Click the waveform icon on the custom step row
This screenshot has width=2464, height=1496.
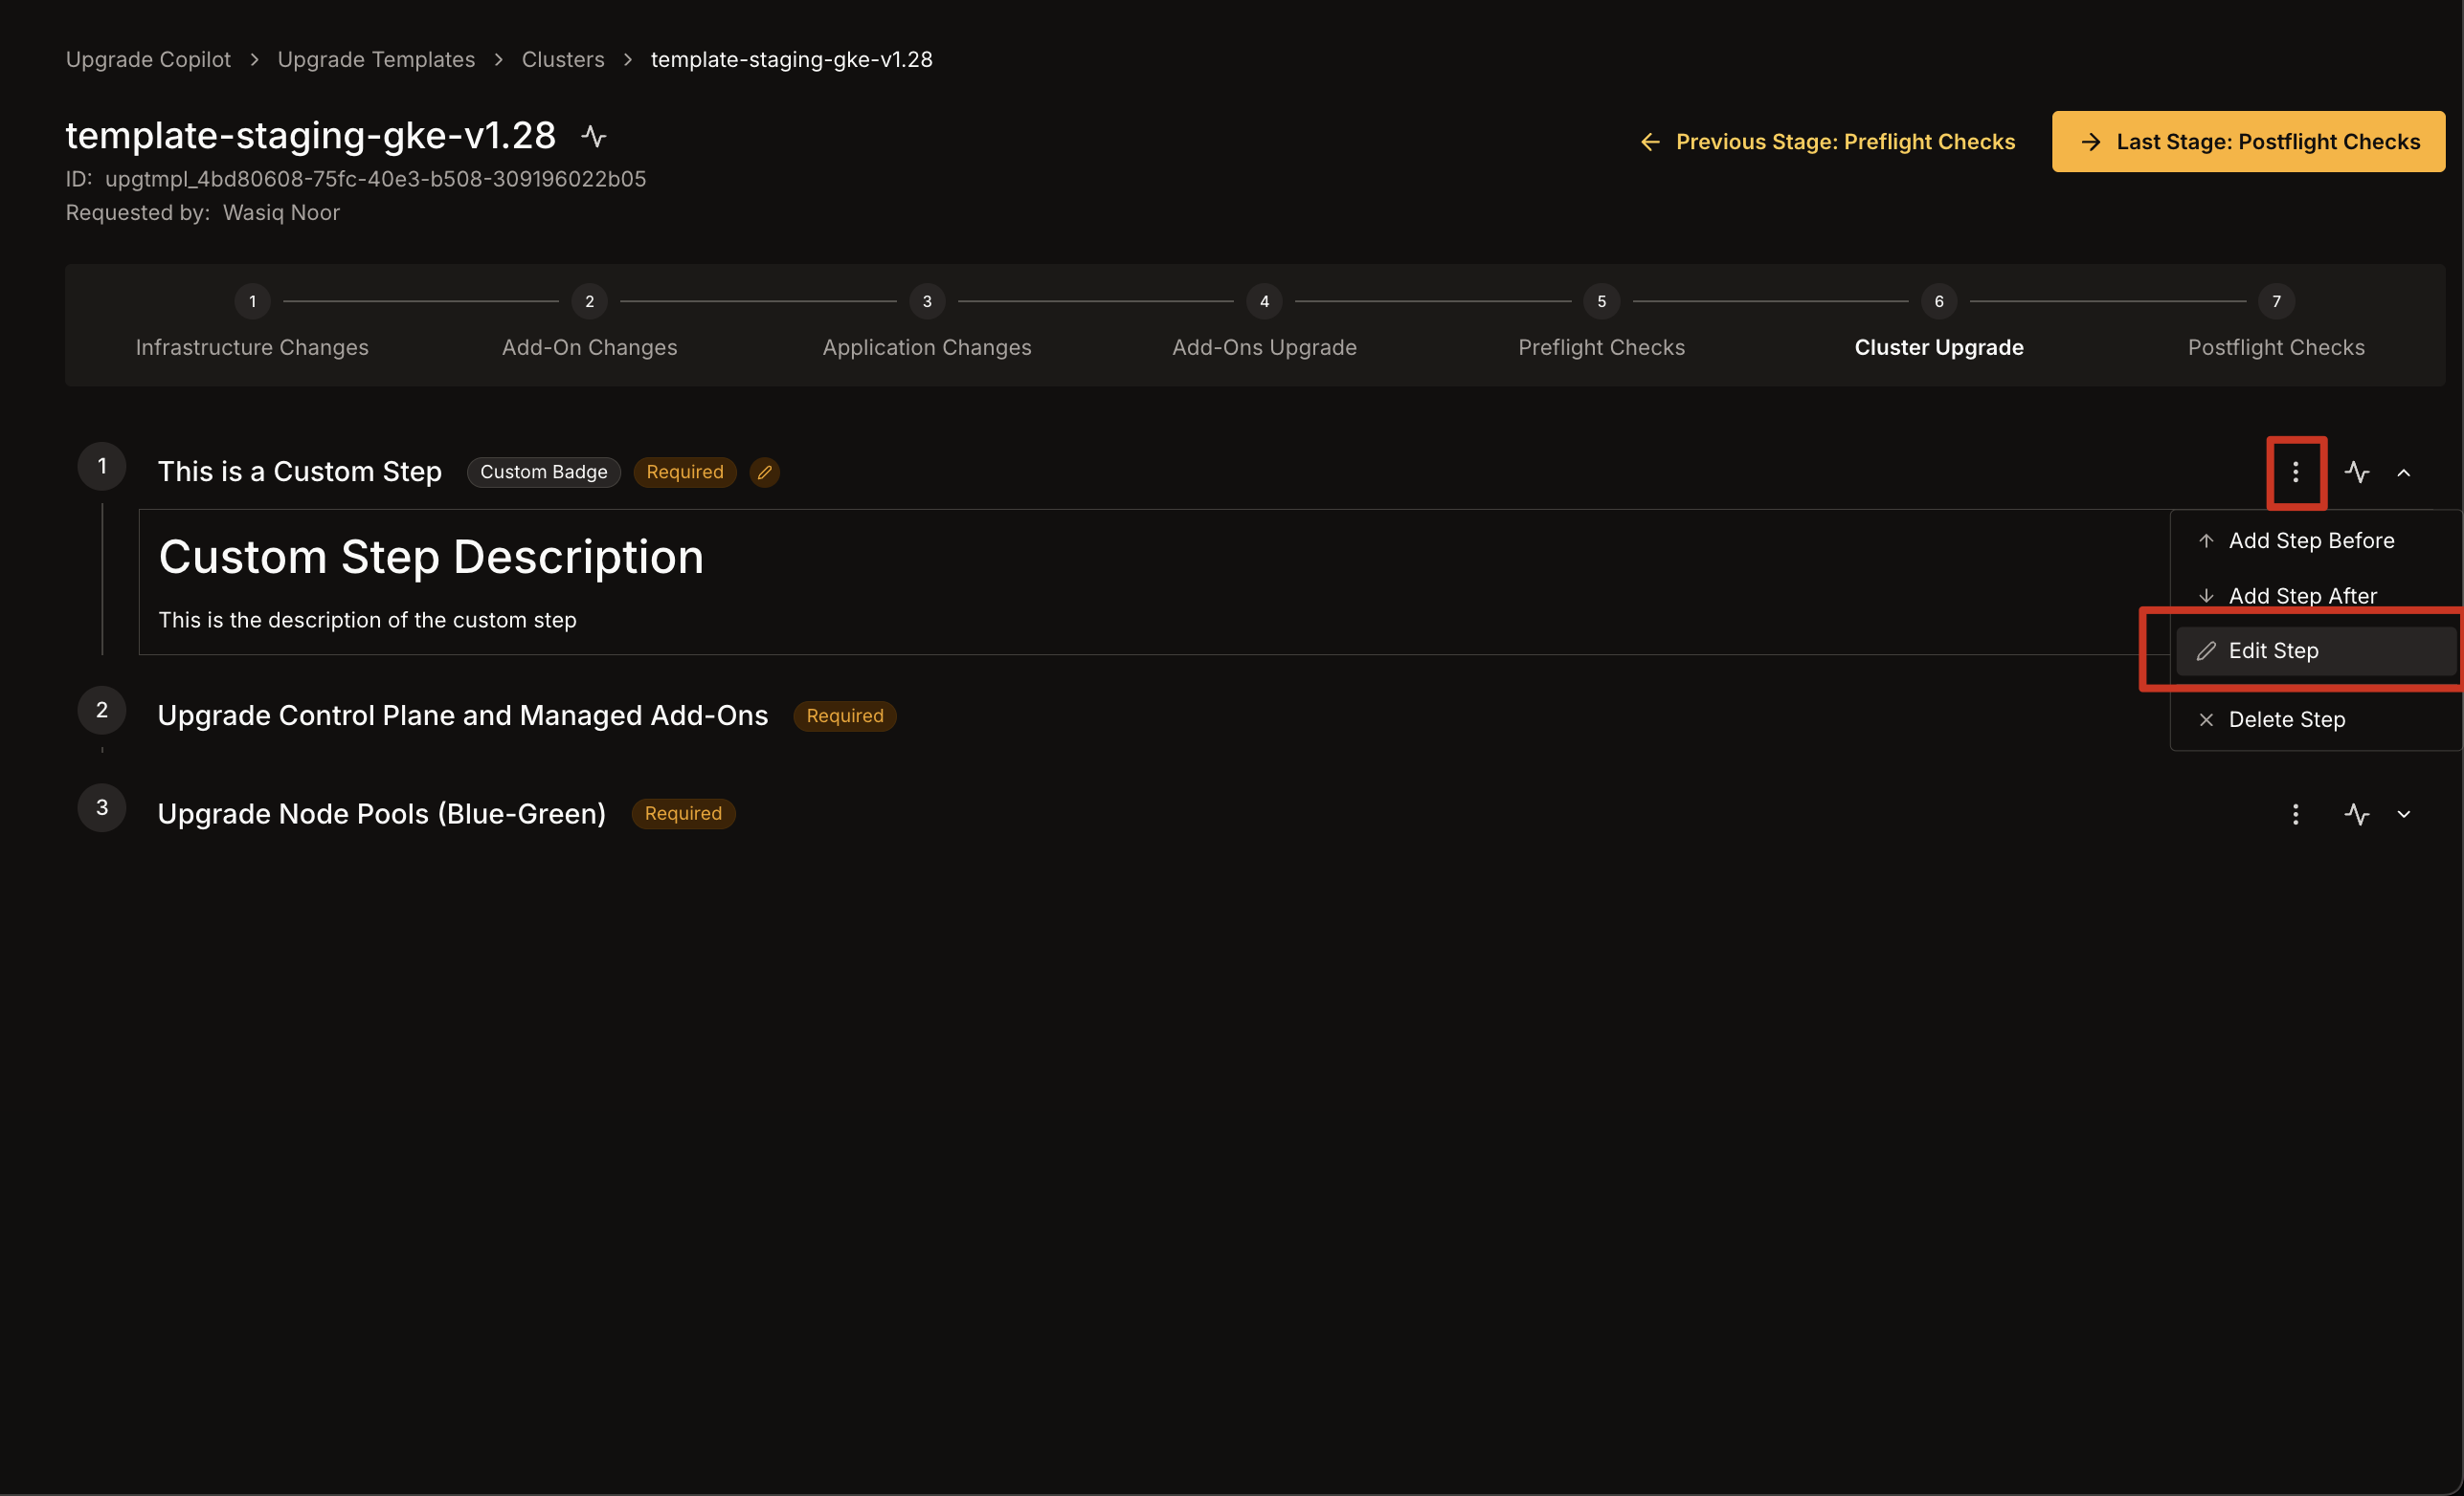click(2357, 473)
